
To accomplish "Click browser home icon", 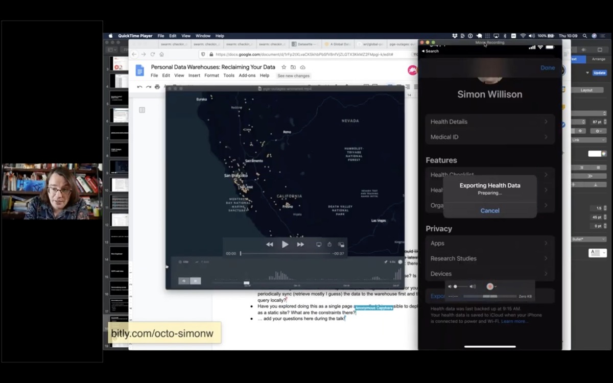I will pyautogui.click(x=161, y=54).
